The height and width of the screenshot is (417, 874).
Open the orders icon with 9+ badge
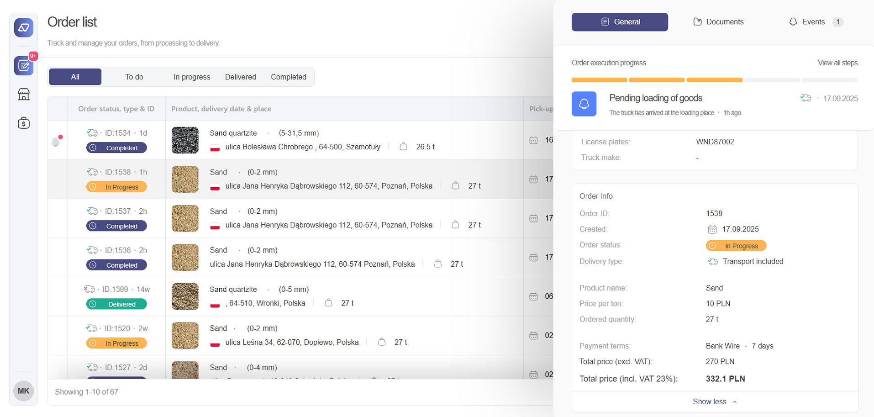24,66
